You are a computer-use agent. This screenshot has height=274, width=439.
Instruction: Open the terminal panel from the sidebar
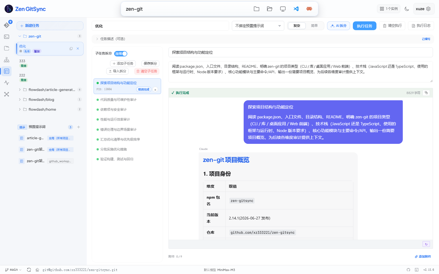tap(7, 37)
